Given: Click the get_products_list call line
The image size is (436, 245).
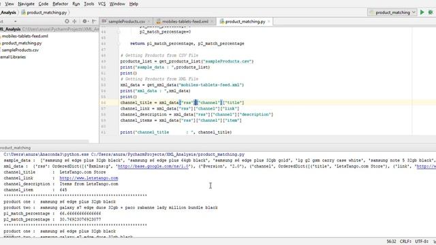Looking at the screenshot, I should [187, 61].
